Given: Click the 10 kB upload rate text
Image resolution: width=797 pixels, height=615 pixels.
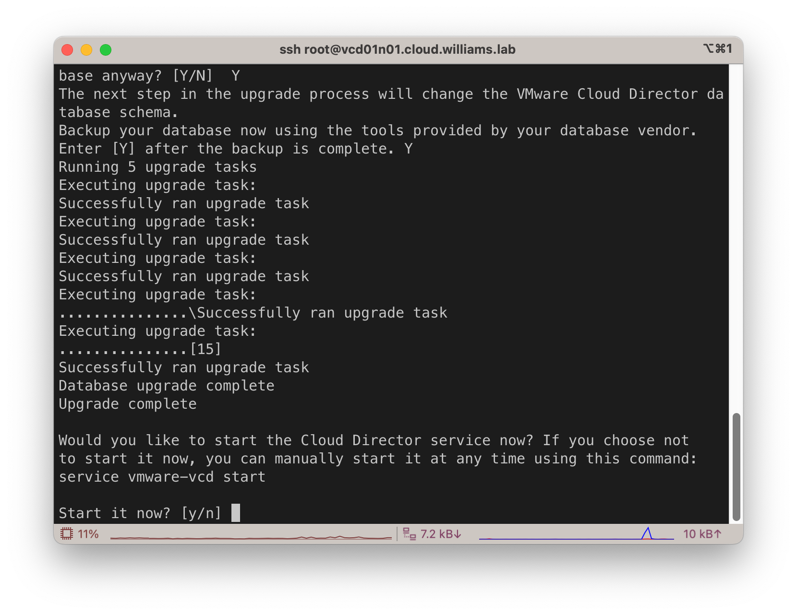Looking at the screenshot, I should [702, 534].
